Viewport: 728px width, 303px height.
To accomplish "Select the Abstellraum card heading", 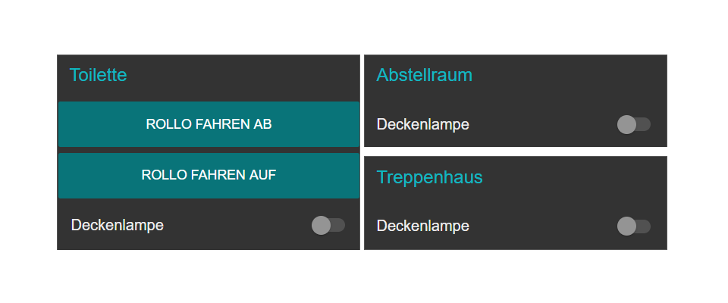I will coord(425,75).
